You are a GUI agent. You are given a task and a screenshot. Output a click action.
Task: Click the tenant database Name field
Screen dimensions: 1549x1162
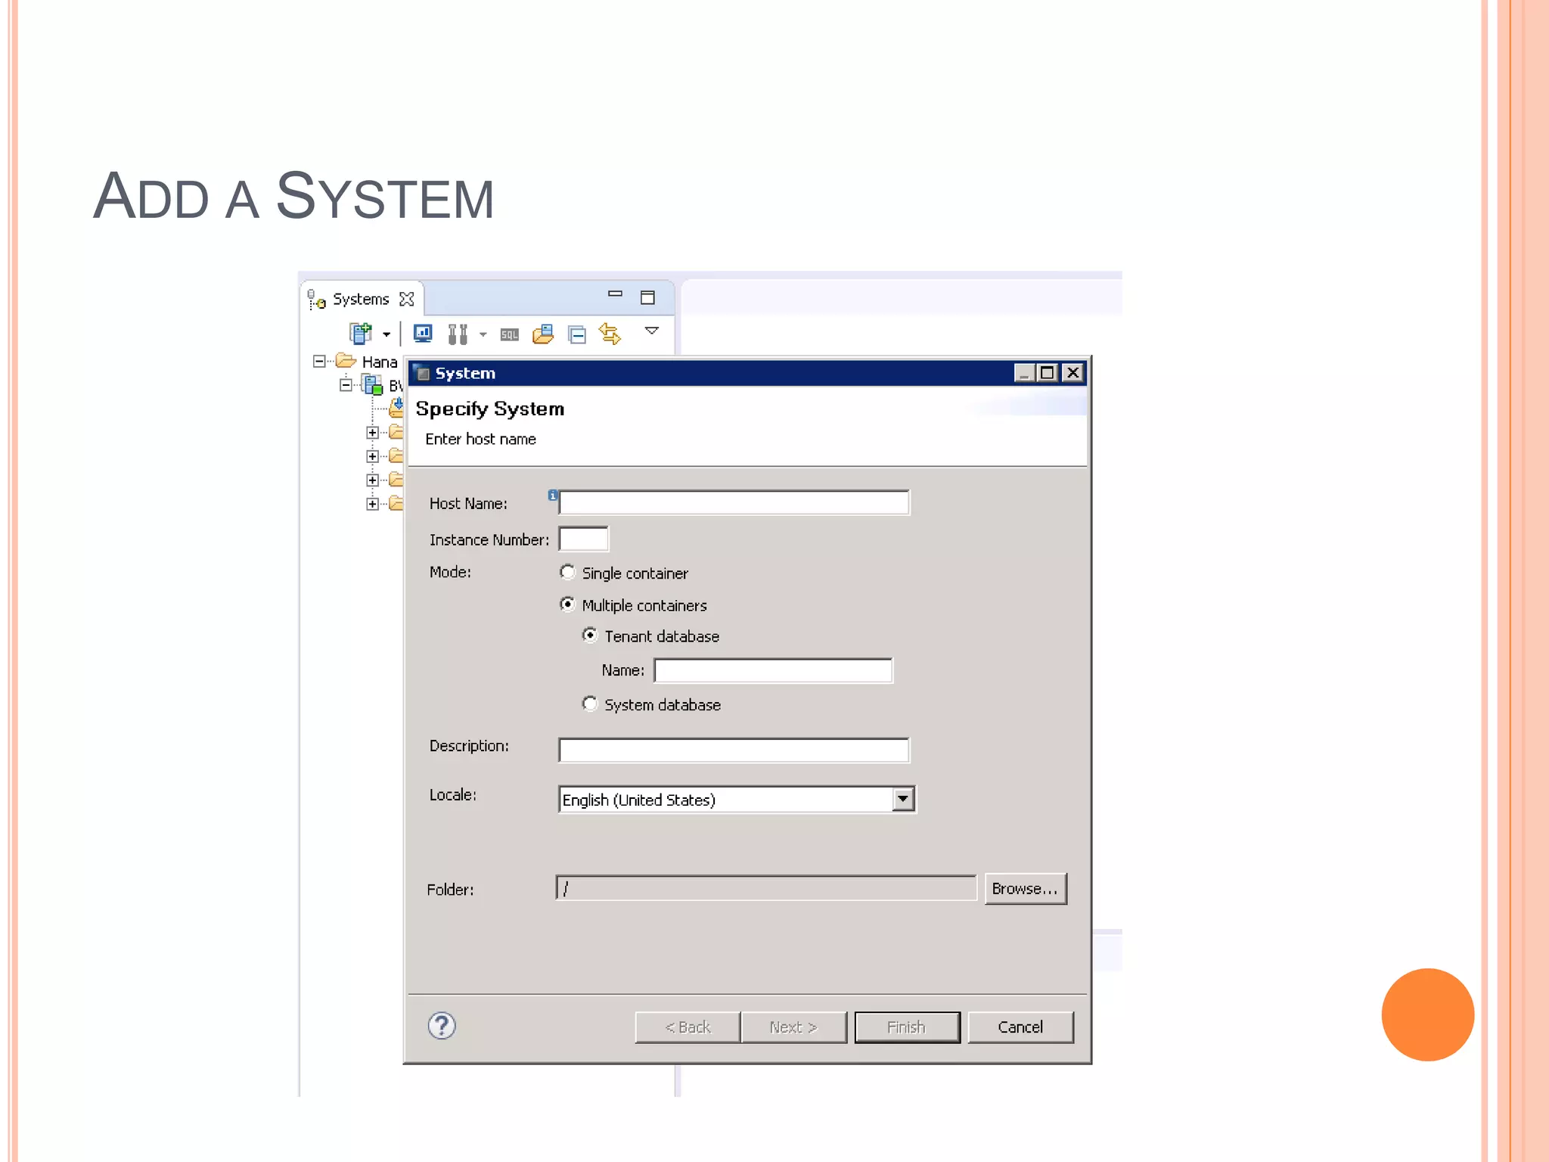coord(773,670)
